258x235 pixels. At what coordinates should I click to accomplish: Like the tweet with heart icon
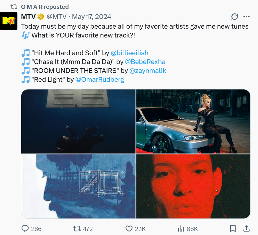(129, 229)
